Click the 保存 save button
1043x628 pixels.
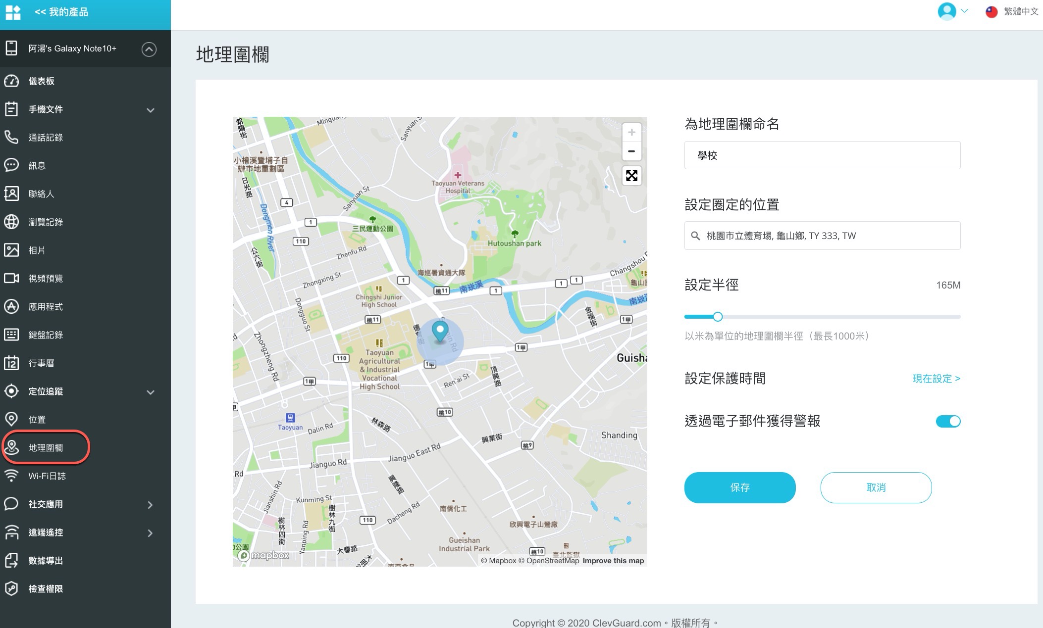[739, 487]
